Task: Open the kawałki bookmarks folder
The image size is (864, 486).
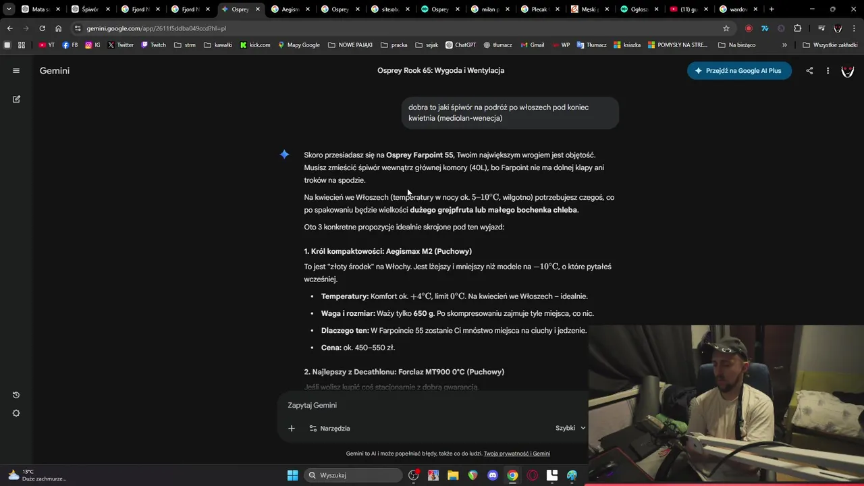Action: coord(218,45)
